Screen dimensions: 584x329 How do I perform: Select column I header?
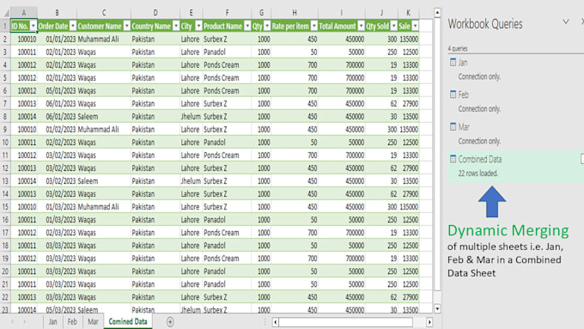click(341, 13)
